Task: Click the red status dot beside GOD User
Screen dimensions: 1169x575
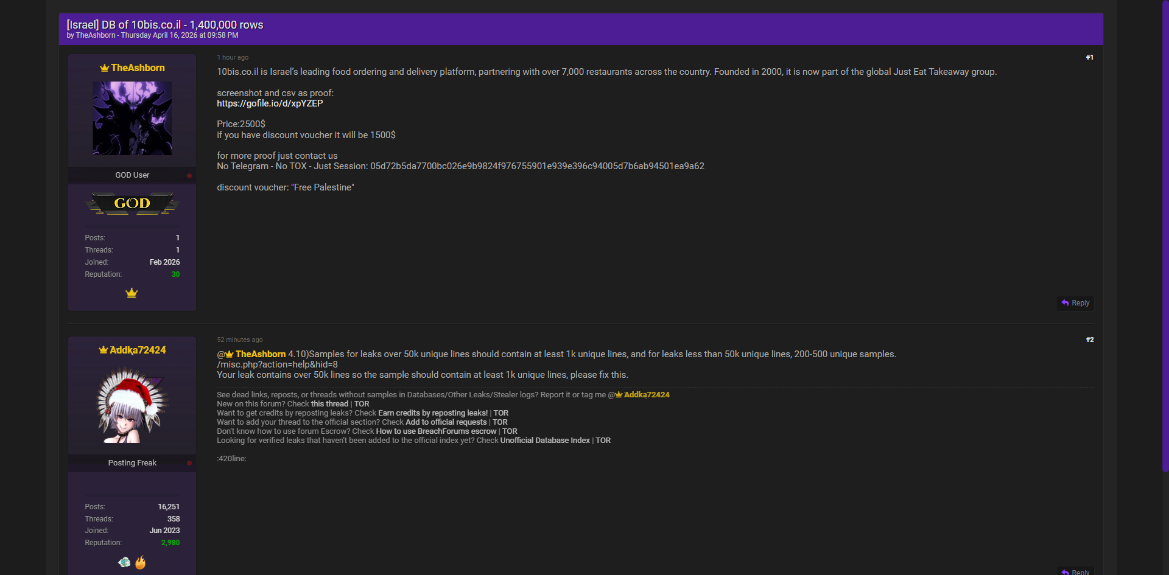Action: pyautogui.click(x=189, y=176)
